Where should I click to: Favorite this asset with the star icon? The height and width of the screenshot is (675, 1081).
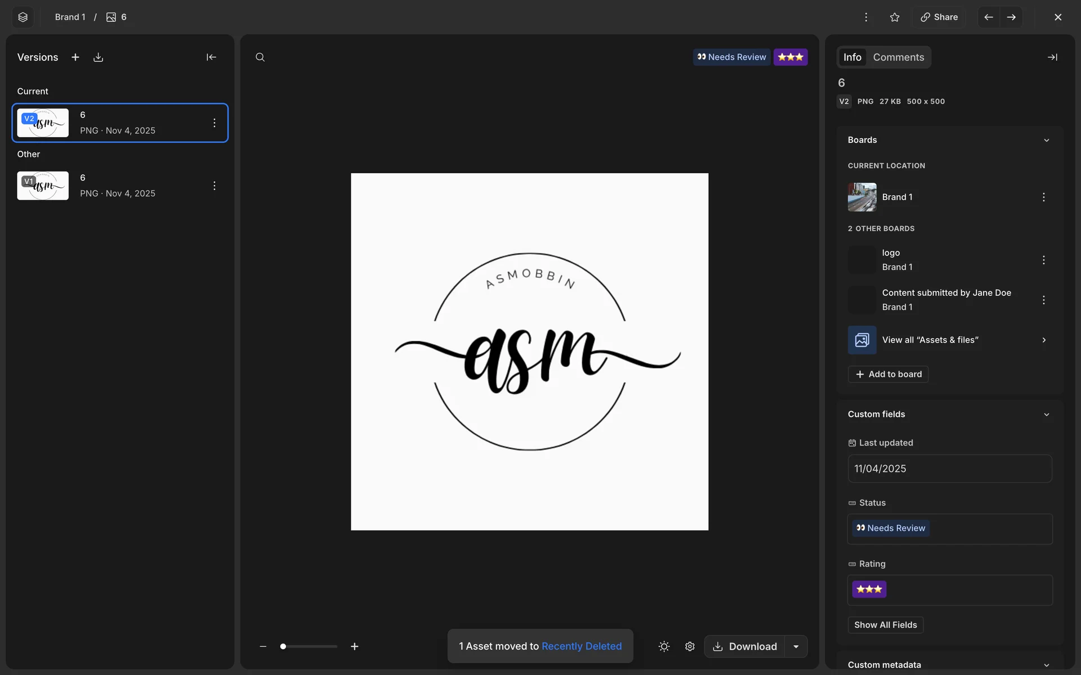tap(895, 17)
